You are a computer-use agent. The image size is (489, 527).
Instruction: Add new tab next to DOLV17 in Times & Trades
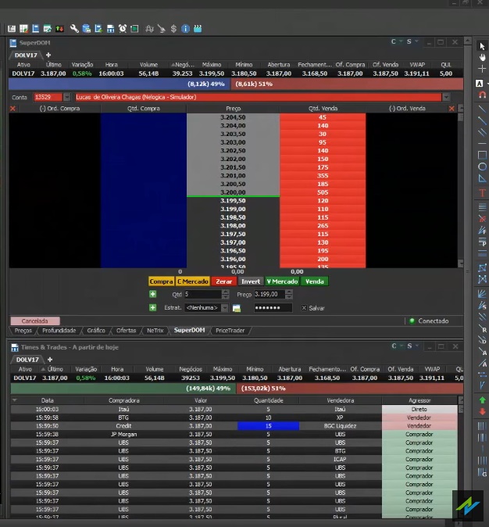tap(50, 360)
